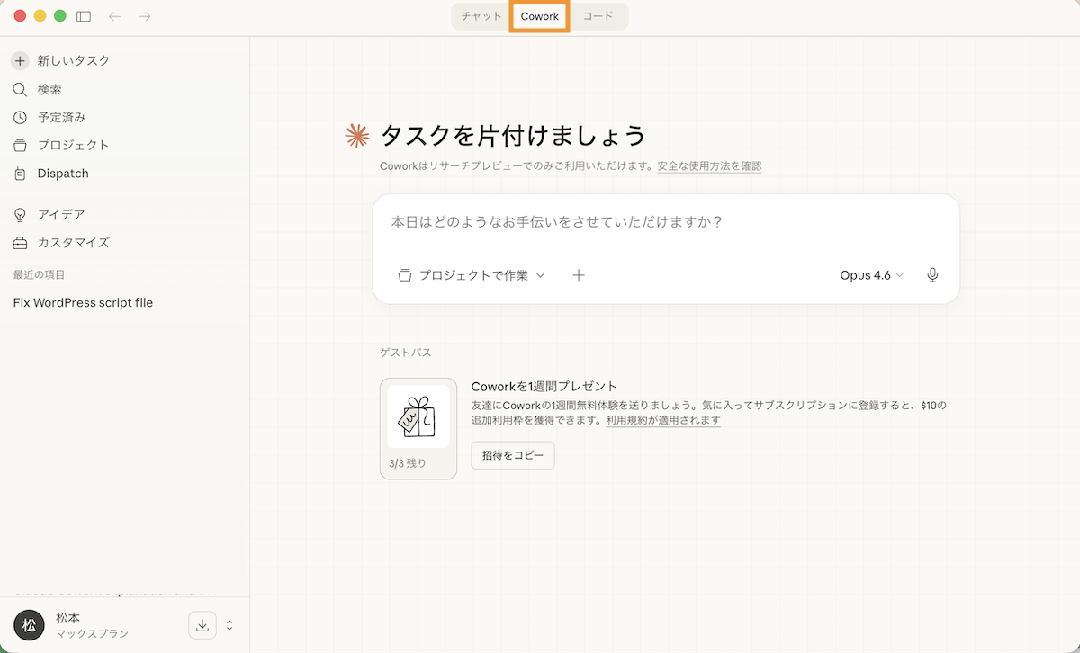Image resolution: width=1080 pixels, height=653 pixels.
Task: Open search with the magnifier icon
Action: tap(20, 90)
